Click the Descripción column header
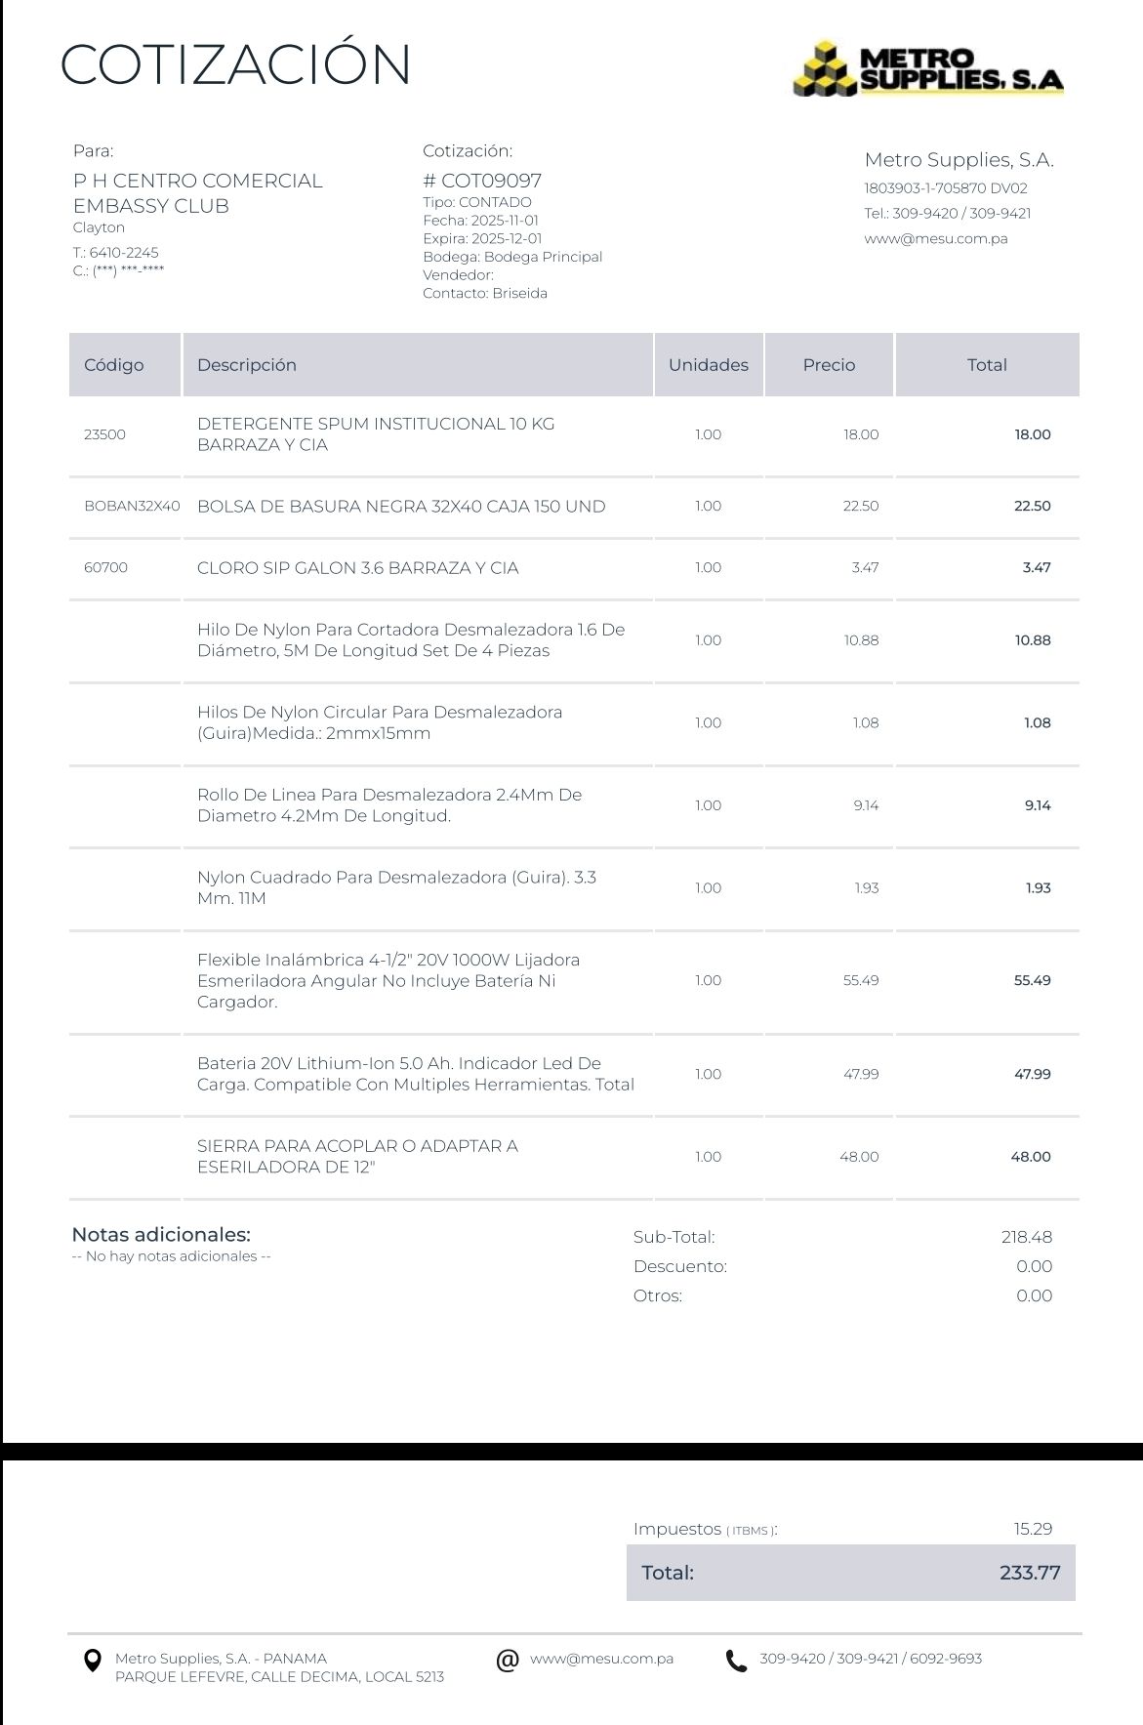 (247, 365)
